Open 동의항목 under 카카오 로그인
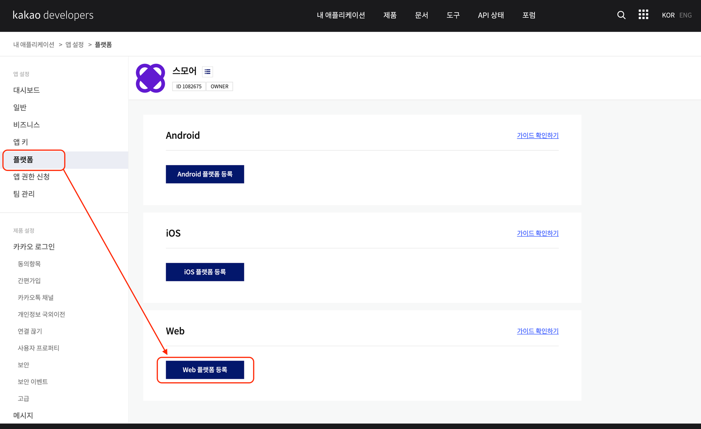 pyautogui.click(x=29, y=264)
